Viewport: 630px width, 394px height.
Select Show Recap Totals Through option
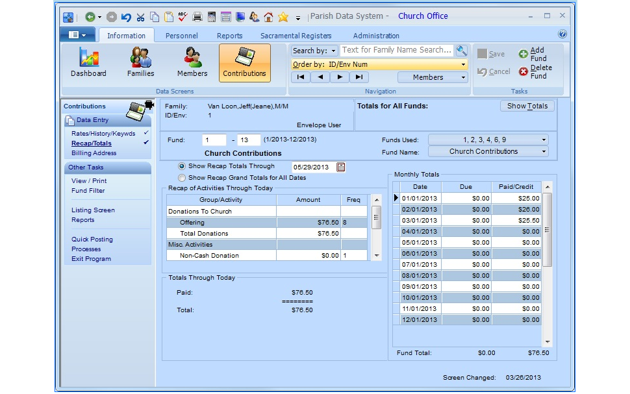pyautogui.click(x=183, y=166)
